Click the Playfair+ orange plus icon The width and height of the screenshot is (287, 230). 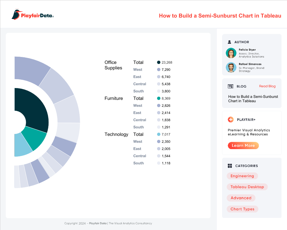230,119
